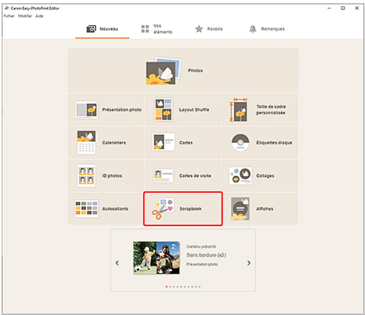Select the Présentation photo icon
This screenshot has height=316, width=365.
[86, 110]
